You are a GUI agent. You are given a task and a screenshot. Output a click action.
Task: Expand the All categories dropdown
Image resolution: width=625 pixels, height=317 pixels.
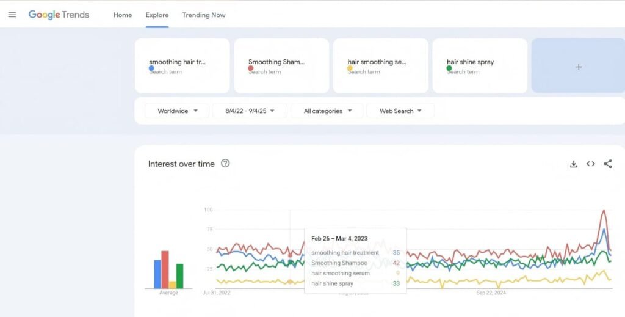(327, 111)
